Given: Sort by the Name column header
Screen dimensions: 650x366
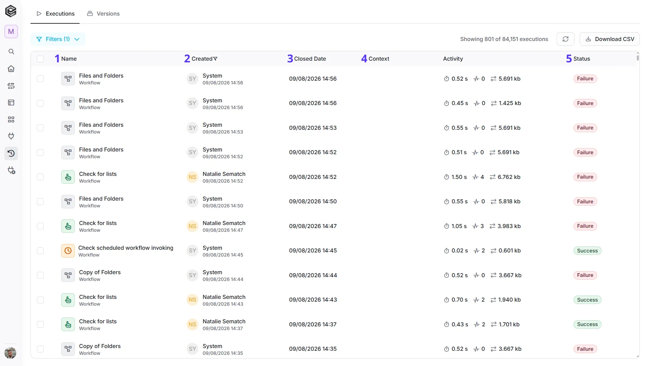Looking at the screenshot, I should [x=69, y=59].
